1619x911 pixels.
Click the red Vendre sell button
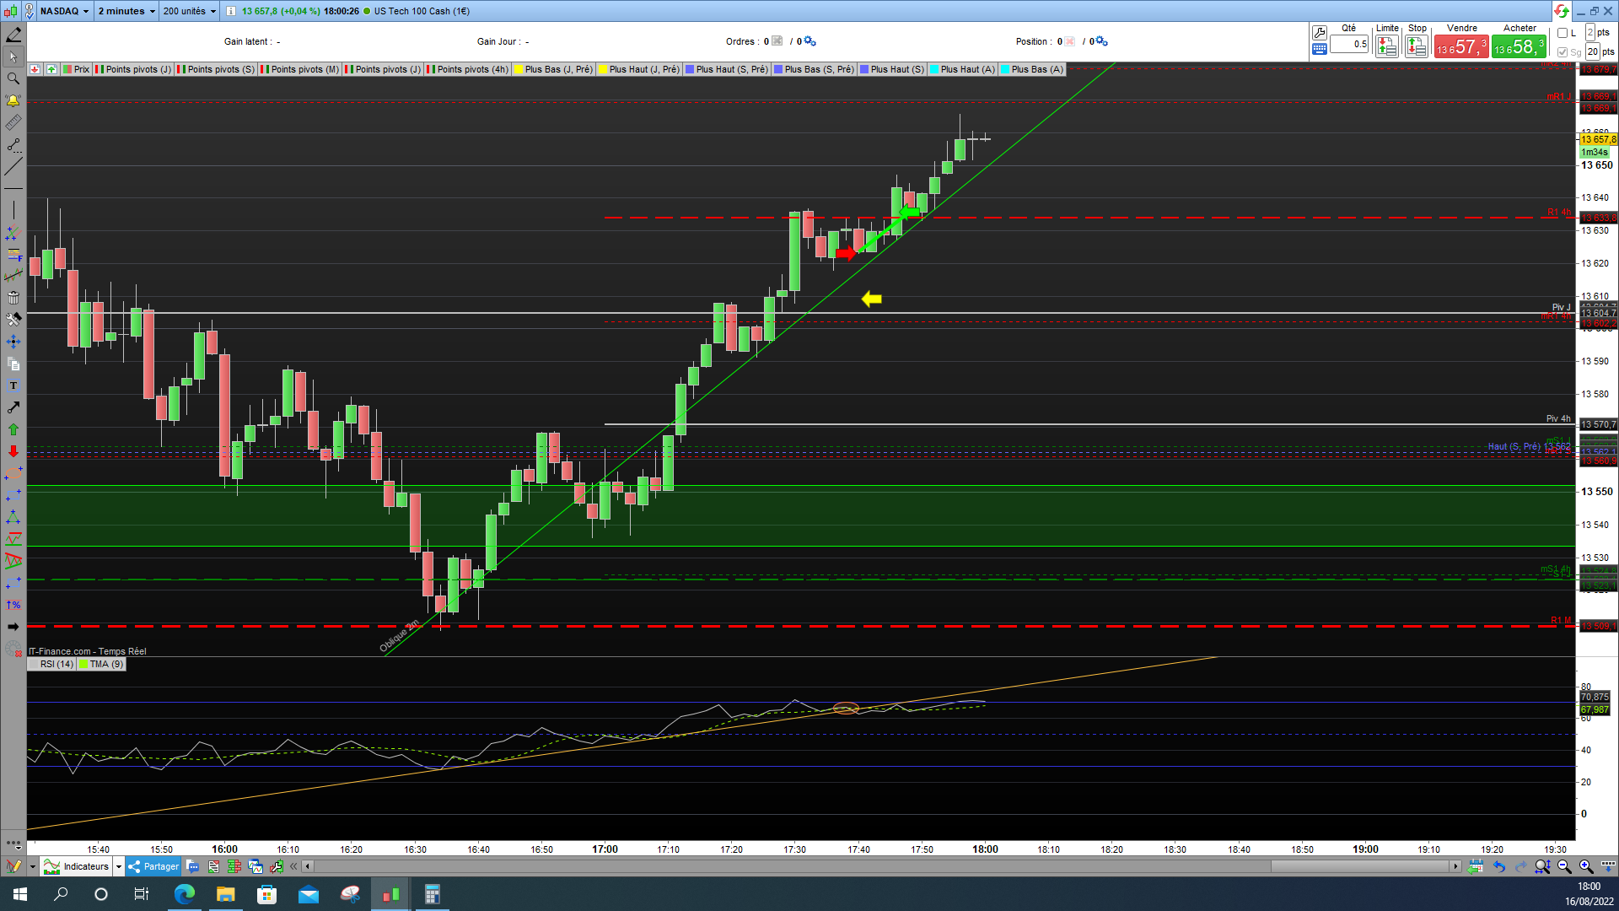[1461, 46]
